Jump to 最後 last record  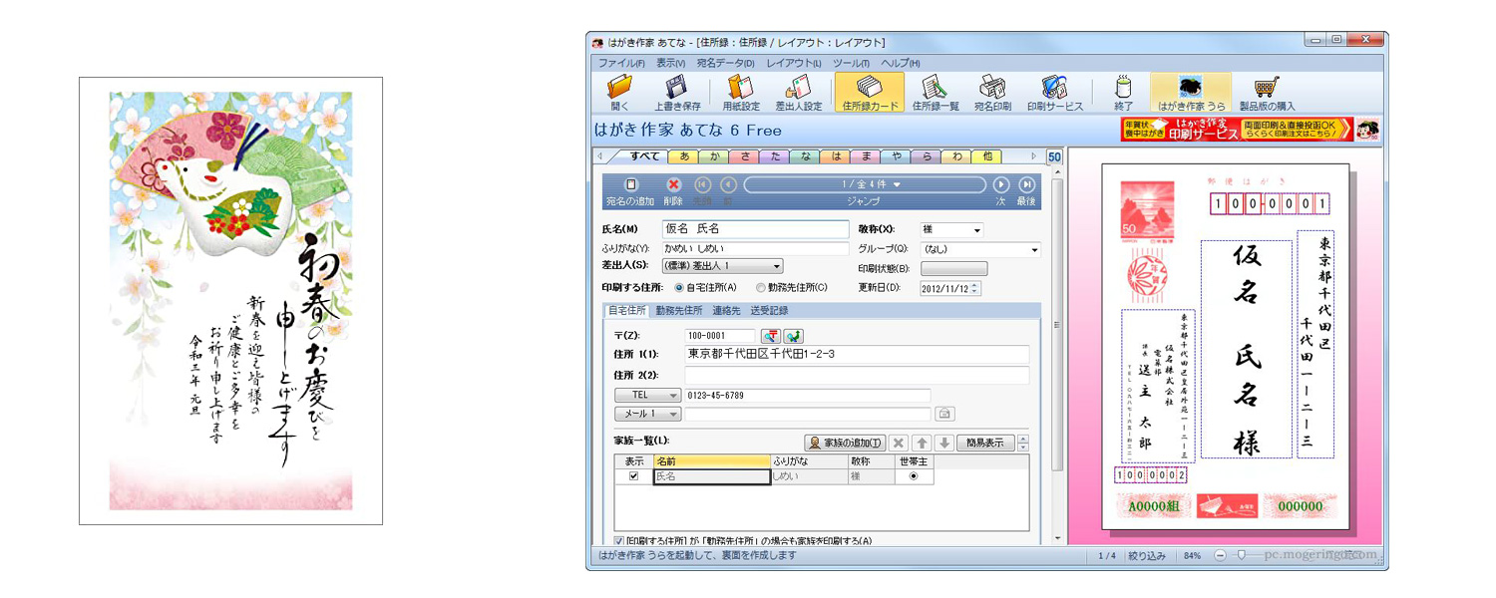point(1026,184)
